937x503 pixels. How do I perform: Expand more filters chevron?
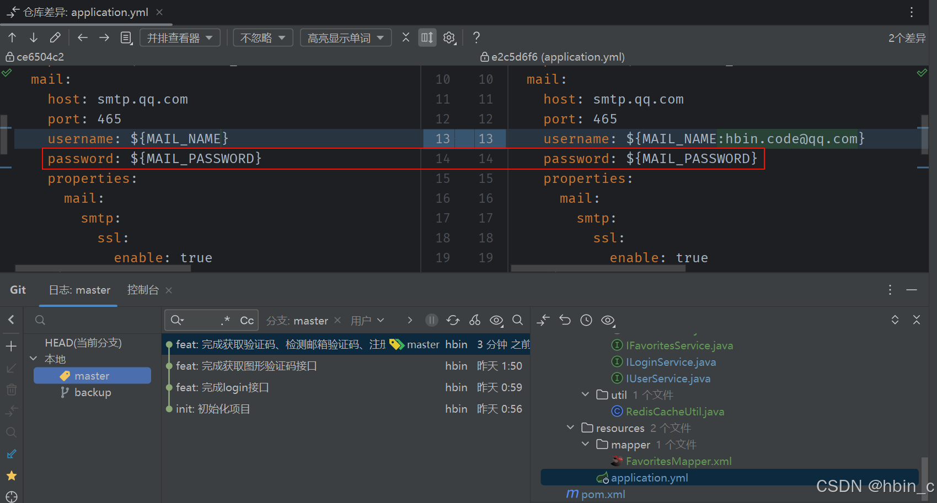pyautogui.click(x=410, y=320)
